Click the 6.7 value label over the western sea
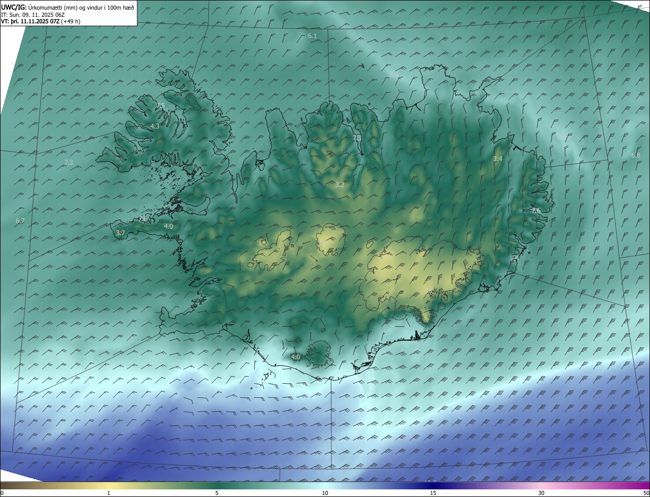650x497 pixels. [20, 221]
